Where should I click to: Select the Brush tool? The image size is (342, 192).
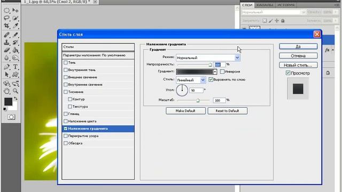tap(15, 35)
